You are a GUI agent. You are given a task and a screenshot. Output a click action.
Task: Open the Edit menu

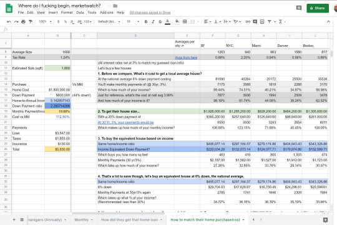pyautogui.click(x=30, y=12)
